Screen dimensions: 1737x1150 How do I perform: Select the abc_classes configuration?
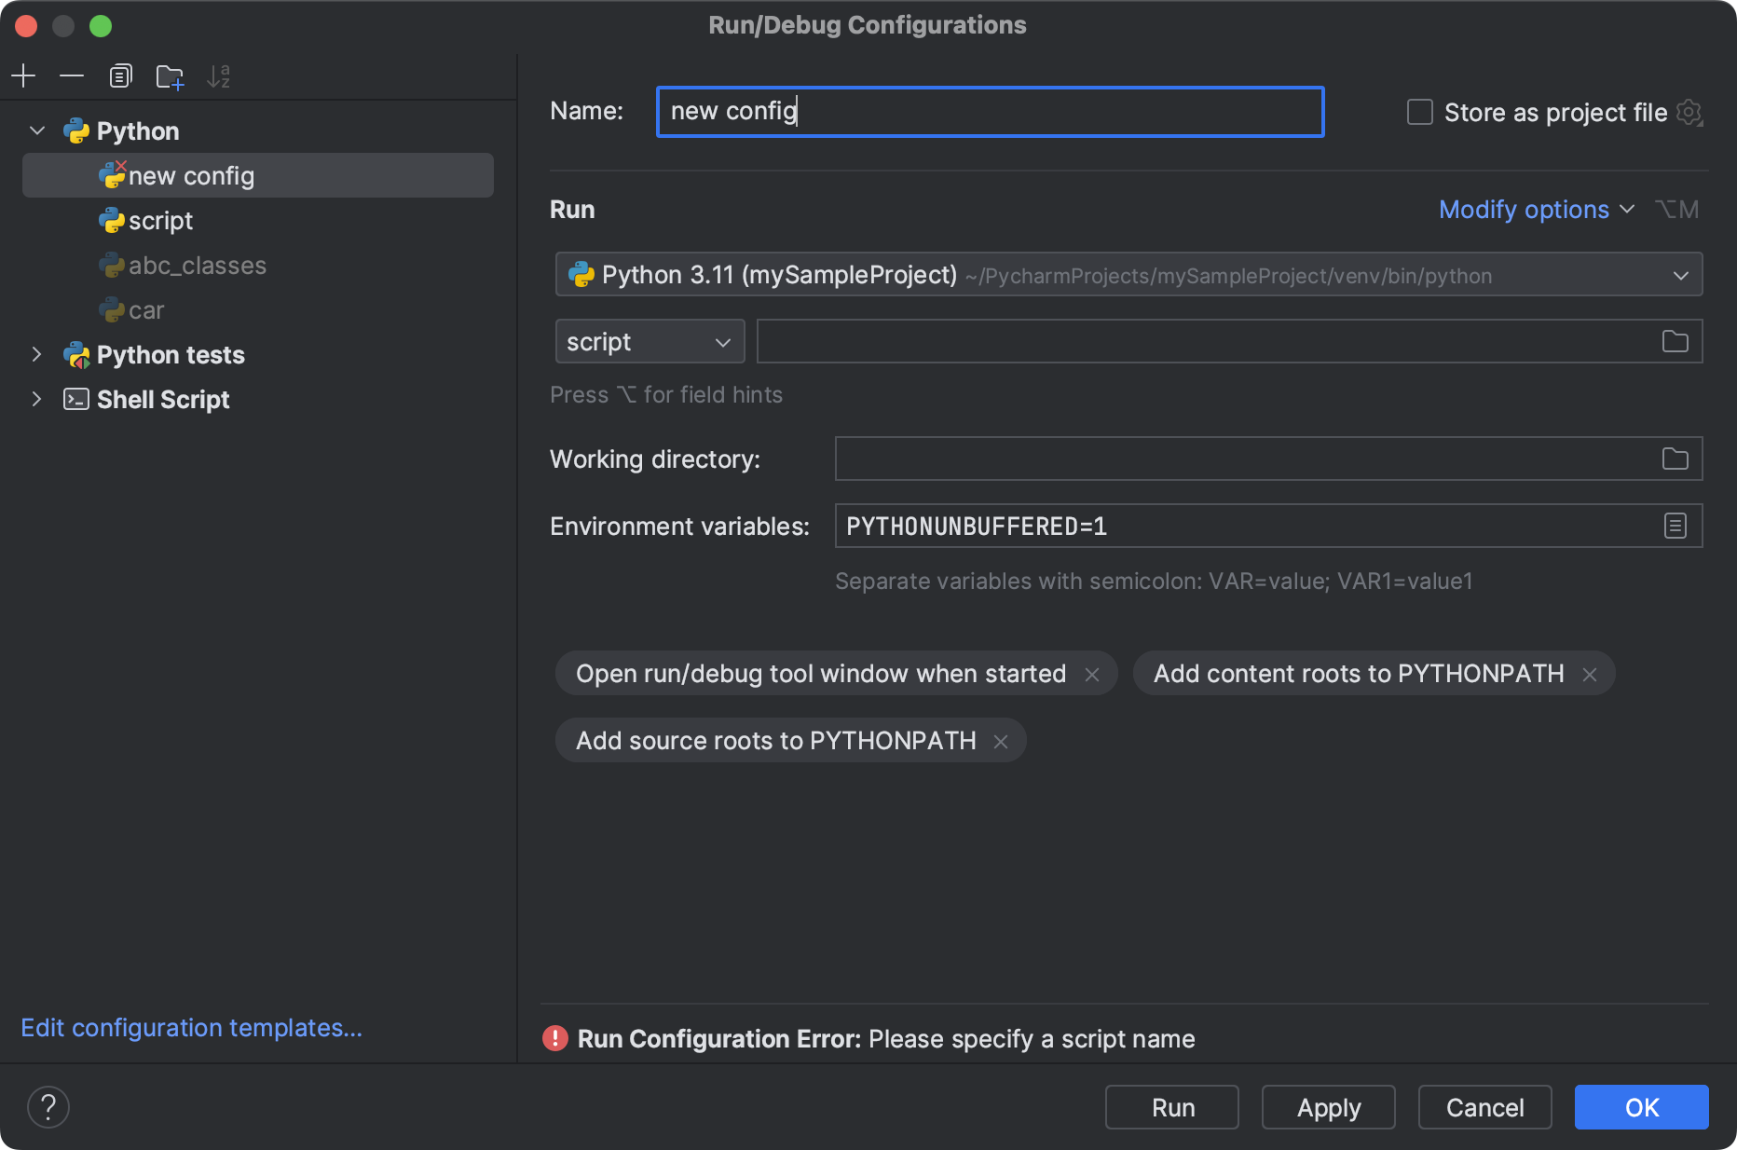[197, 266]
